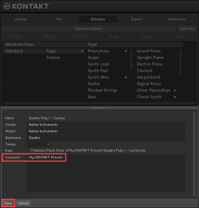Switch to the Libraries tab
199x208 pixels.
(x=21, y=19)
